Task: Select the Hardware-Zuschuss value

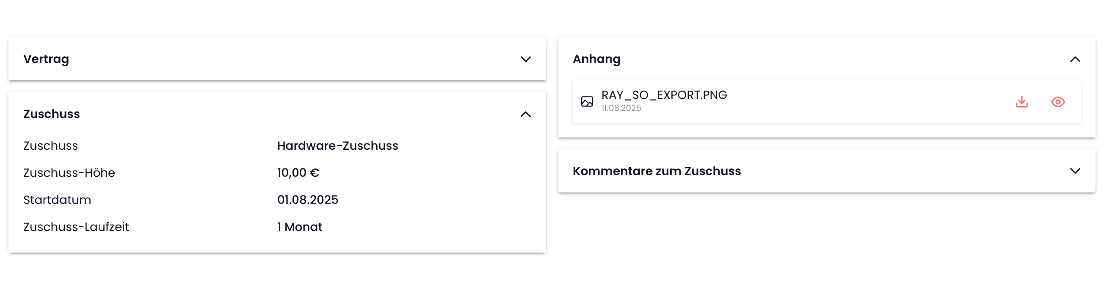Action: (x=337, y=146)
